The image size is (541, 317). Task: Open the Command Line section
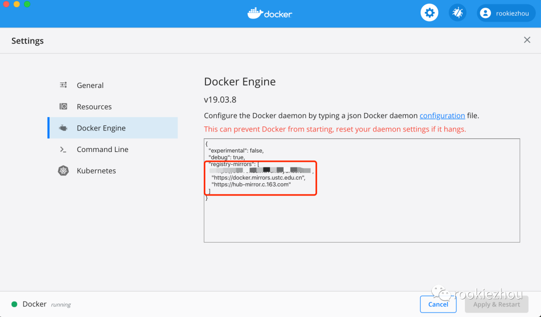pos(102,149)
